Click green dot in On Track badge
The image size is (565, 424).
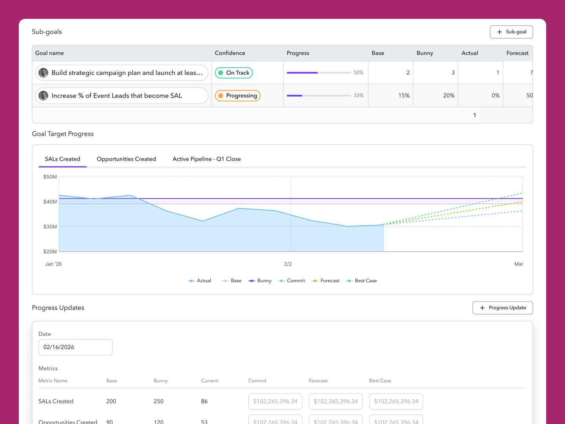point(221,73)
